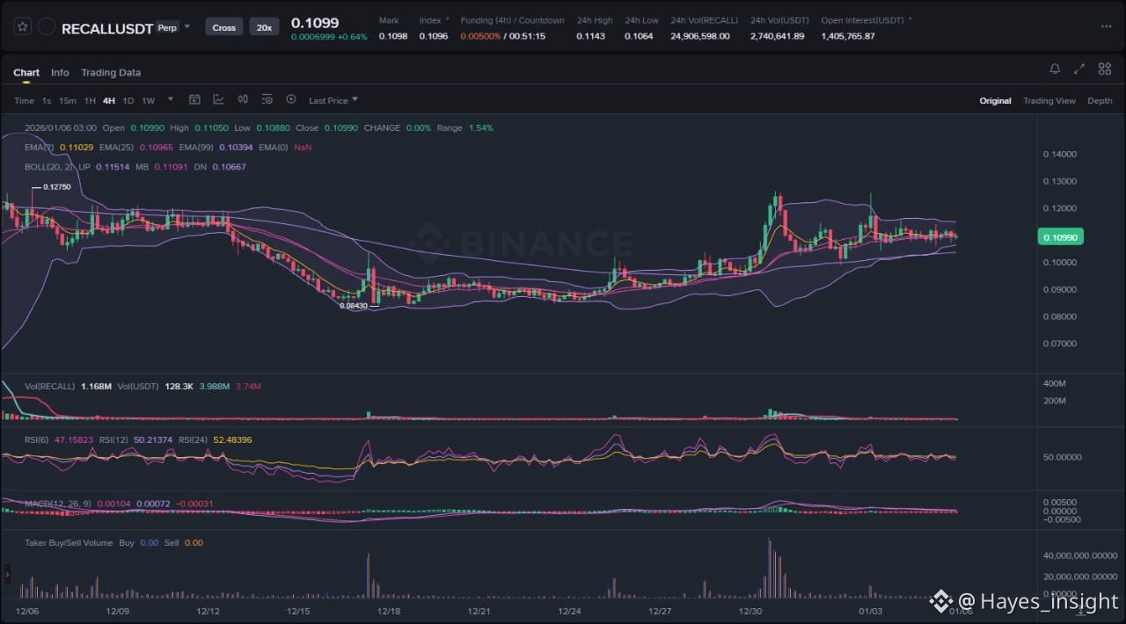Open the grid layout icon
This screenshot has width=1126, height=624.
tap(1104, 69)
